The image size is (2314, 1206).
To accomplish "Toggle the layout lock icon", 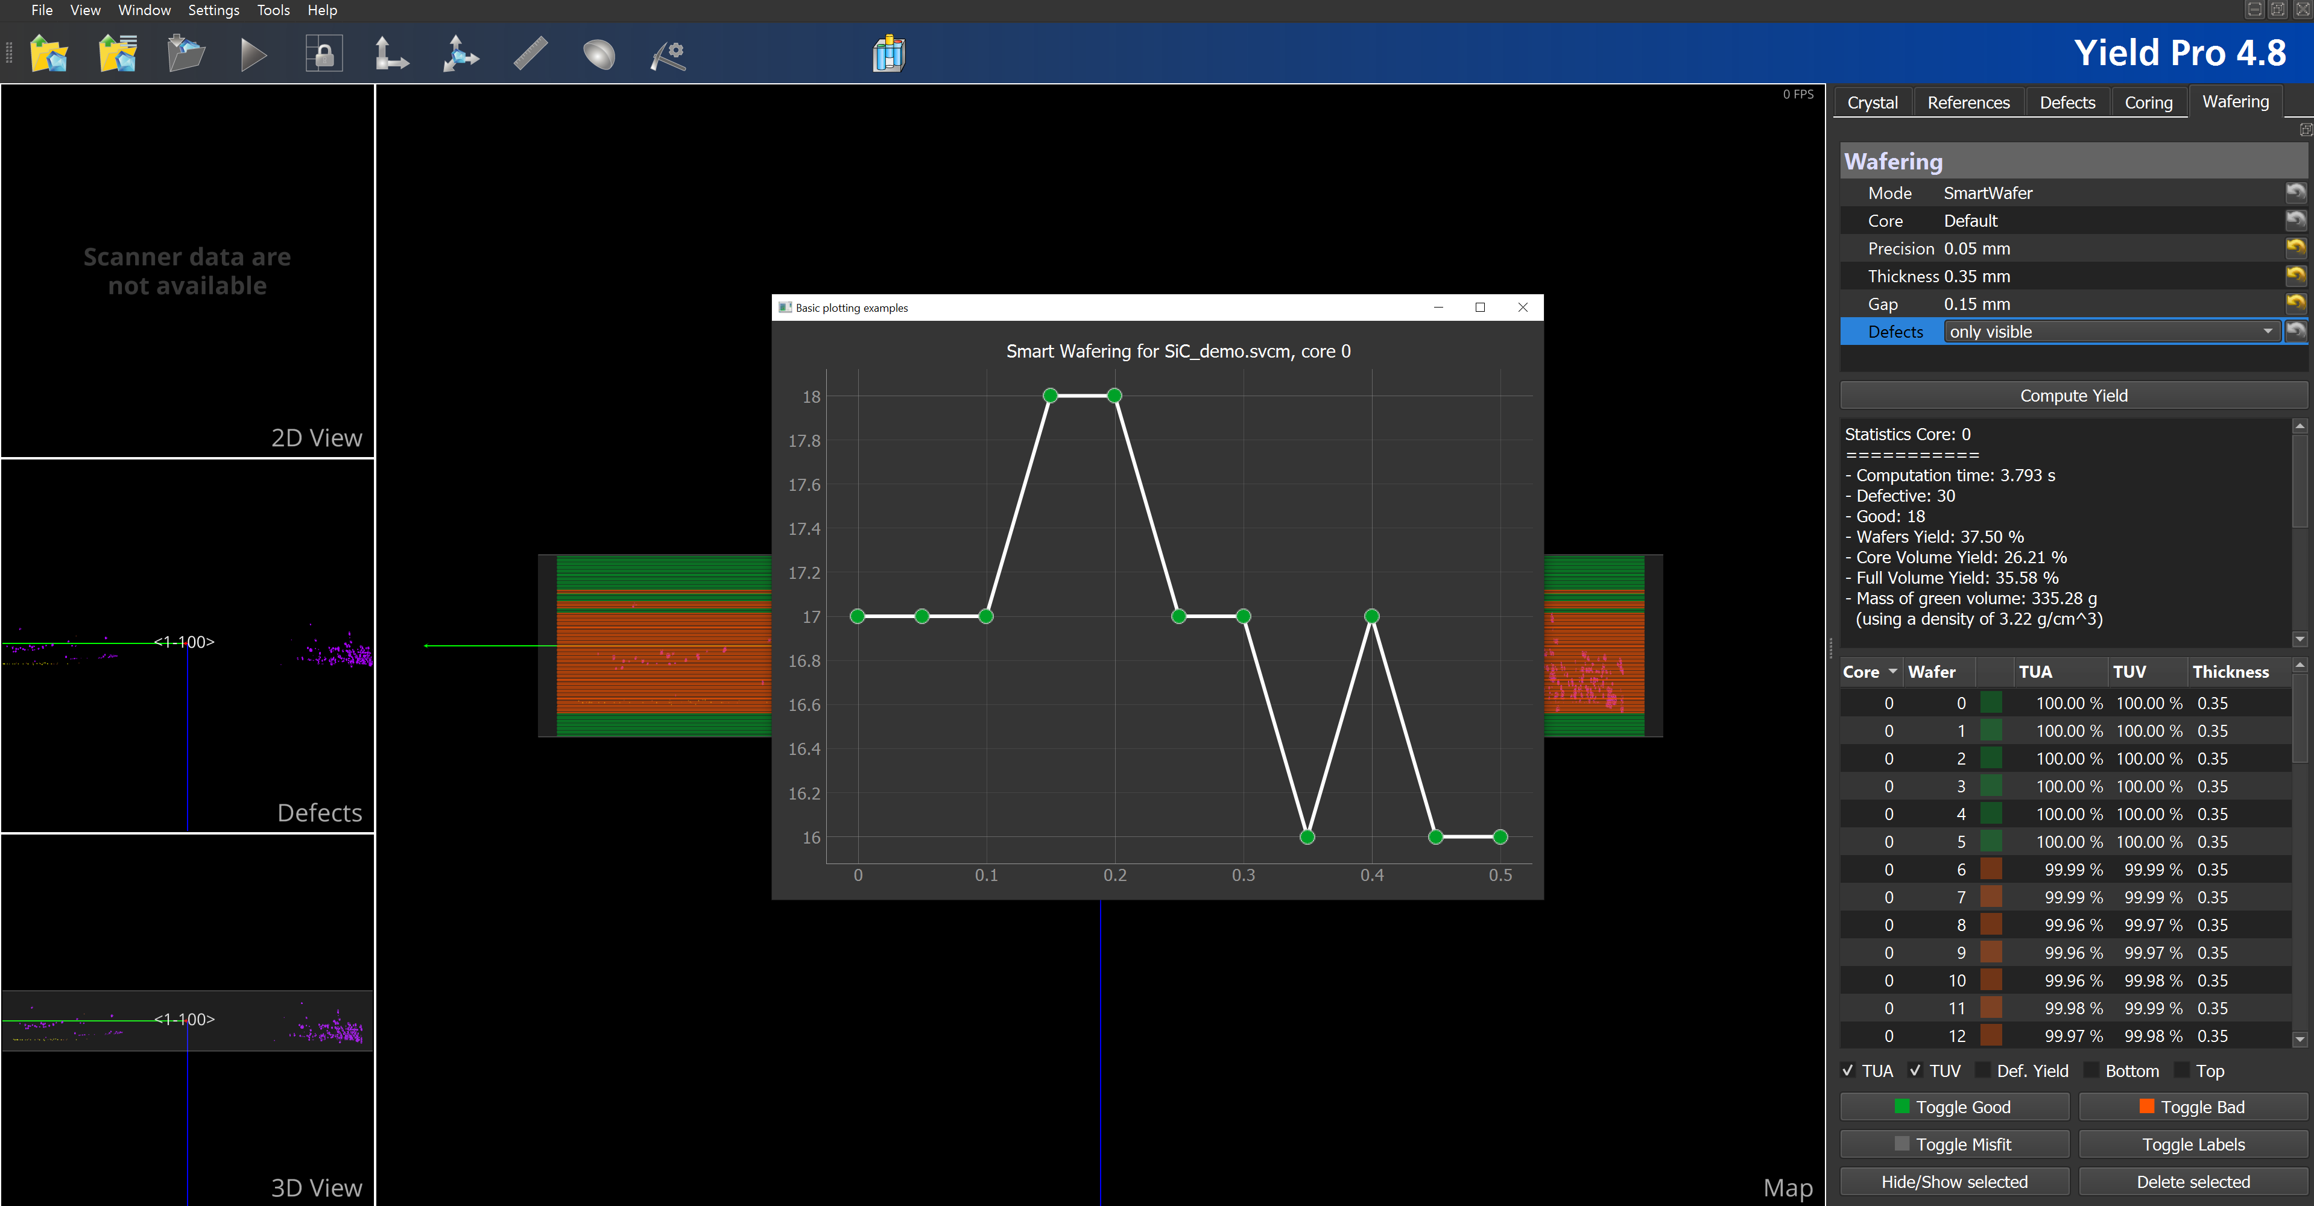I will [x=323, y=54].
